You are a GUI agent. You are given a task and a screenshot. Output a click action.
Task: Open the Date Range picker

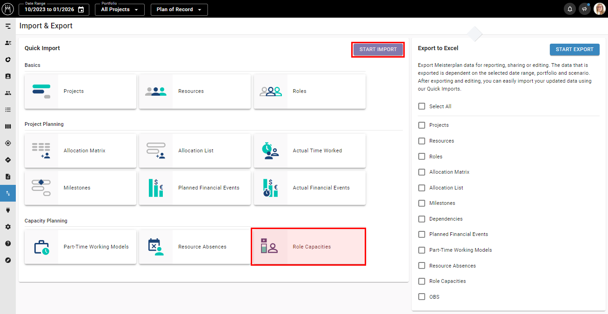click(54, 9)
